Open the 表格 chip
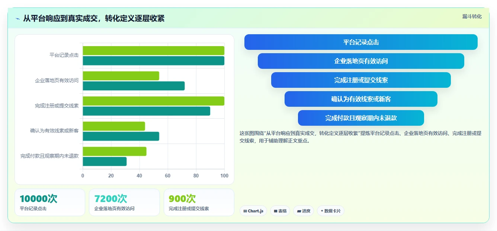 tap(280, 211)
